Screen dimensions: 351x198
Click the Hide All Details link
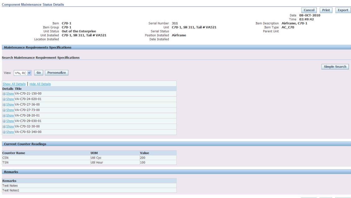pyautogui.click(x=40, y=84)
